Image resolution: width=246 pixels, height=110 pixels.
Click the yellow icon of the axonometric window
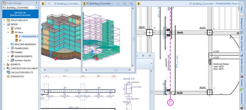point(43,3)
